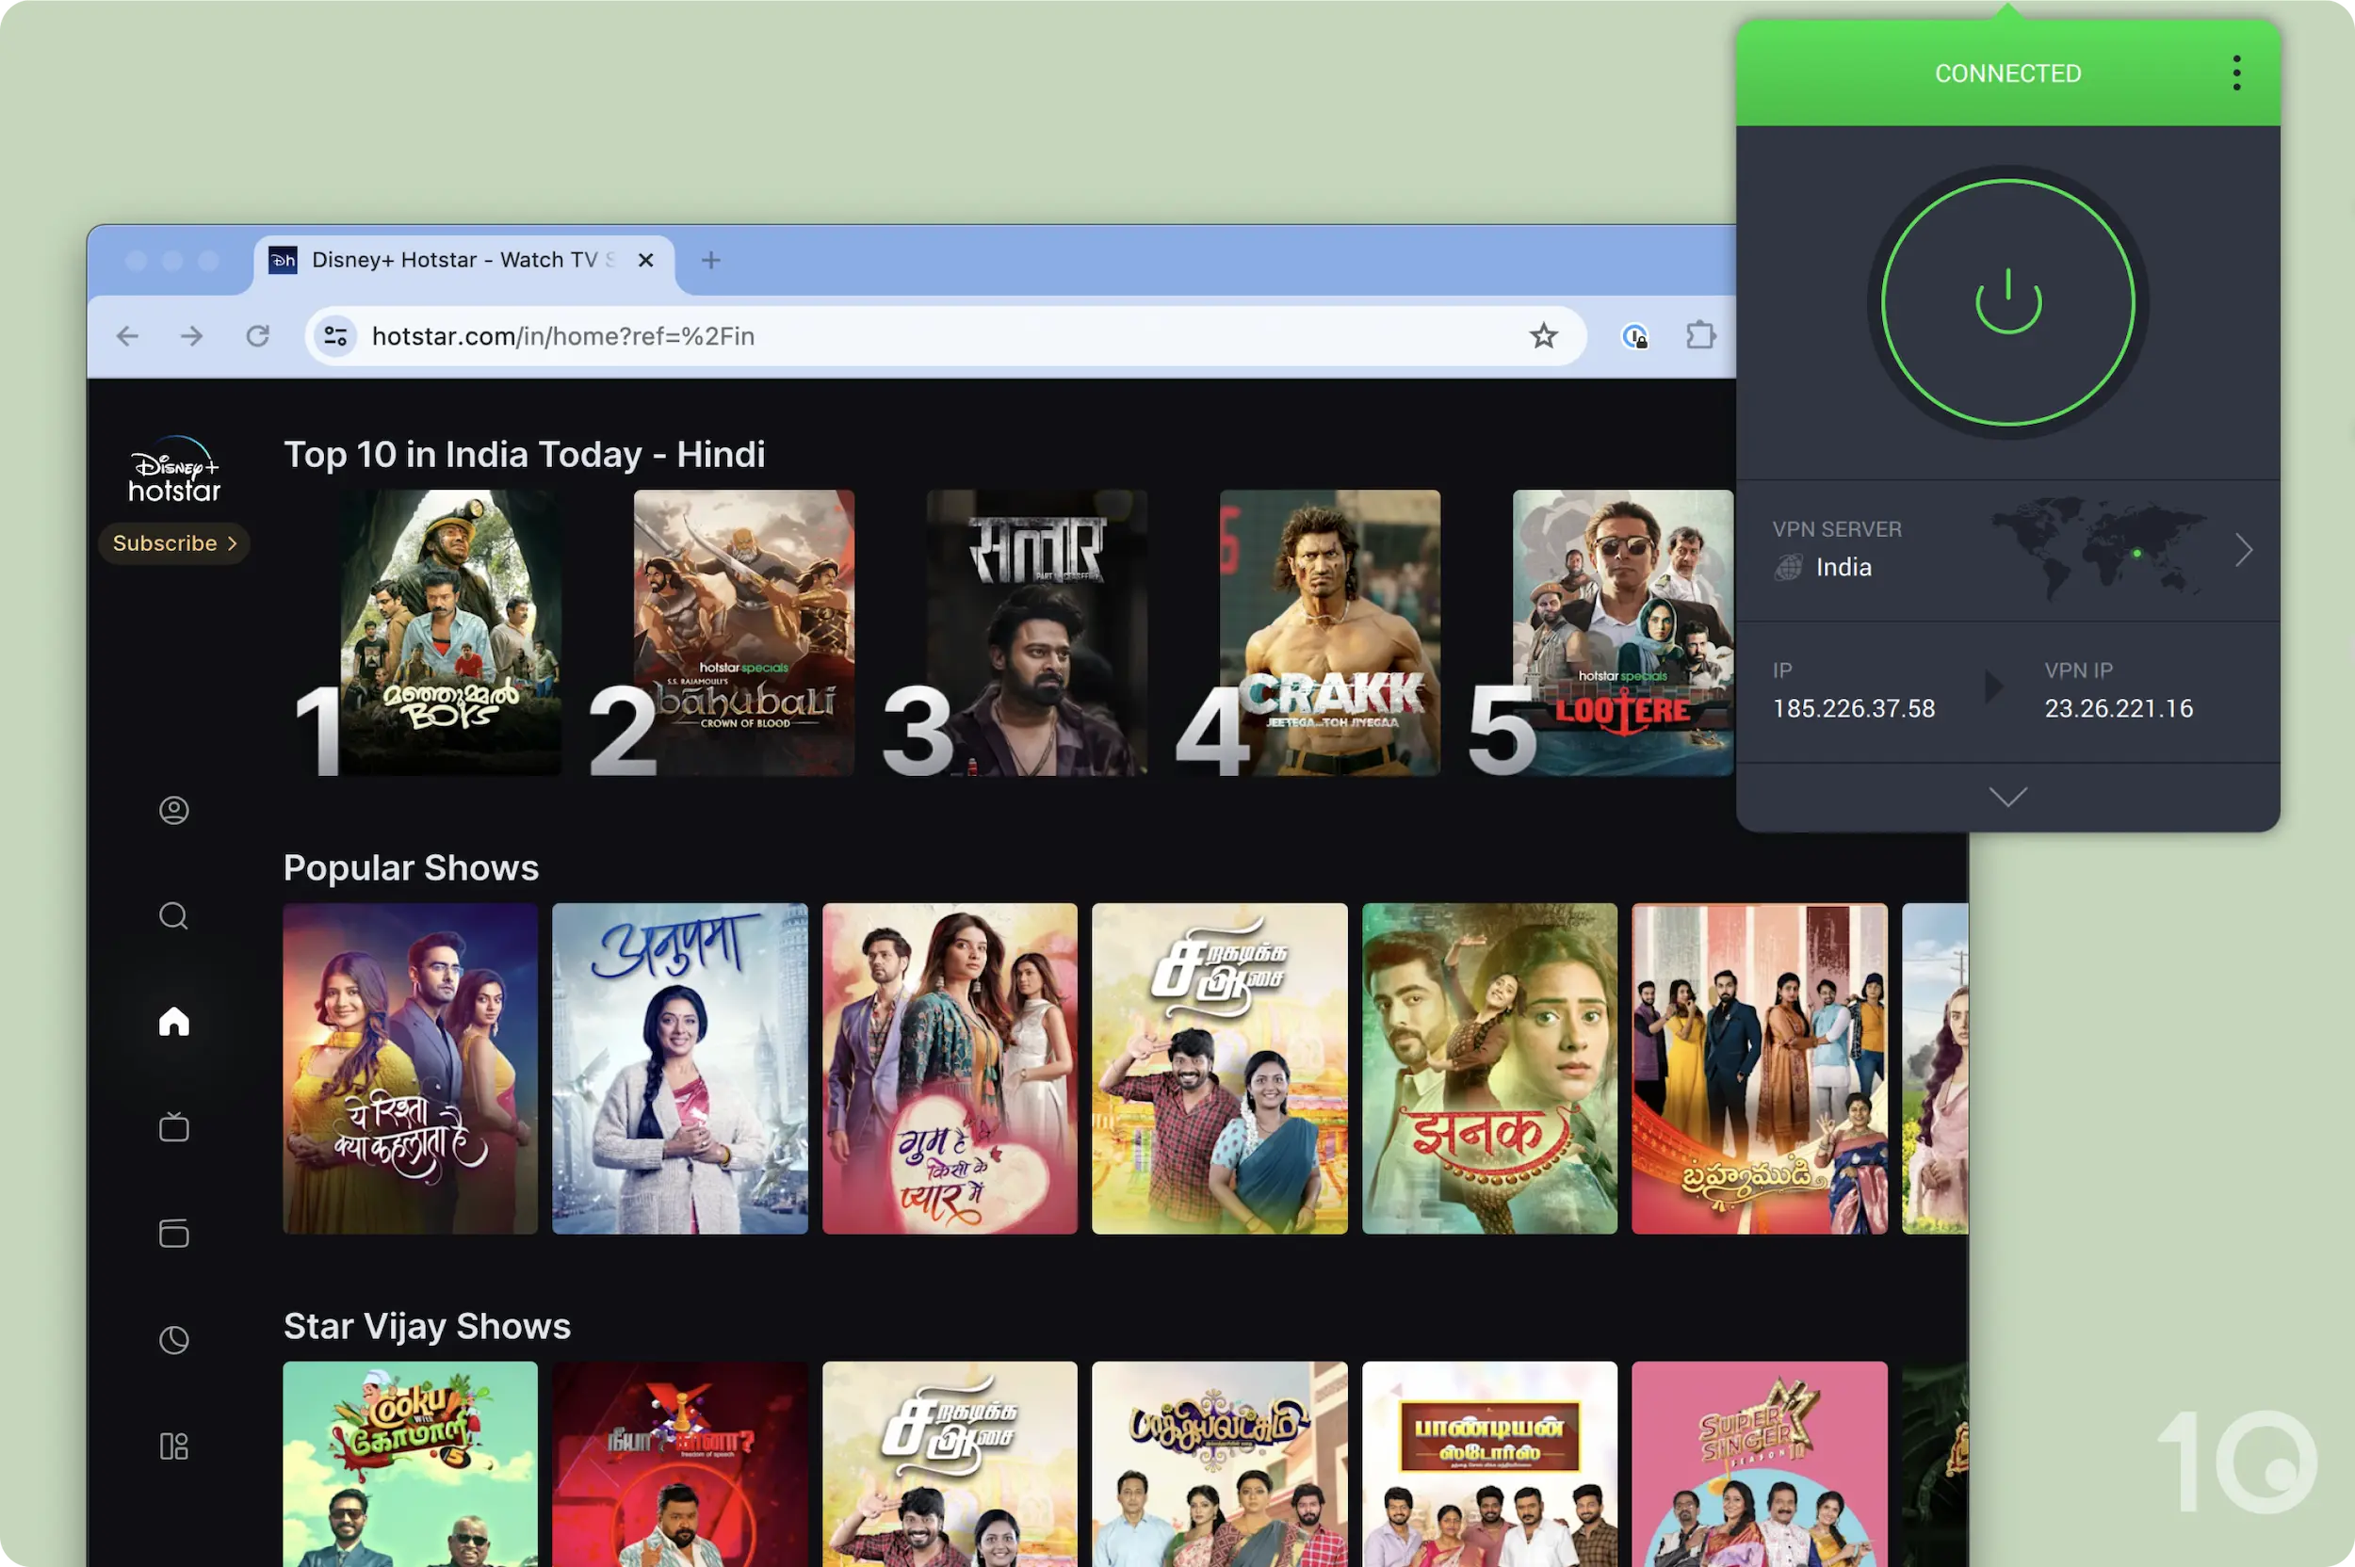This screenshot has width=2355, height=1567.
Task: Open the Movies section icon in sidebar
Action: pos(174,1234)
